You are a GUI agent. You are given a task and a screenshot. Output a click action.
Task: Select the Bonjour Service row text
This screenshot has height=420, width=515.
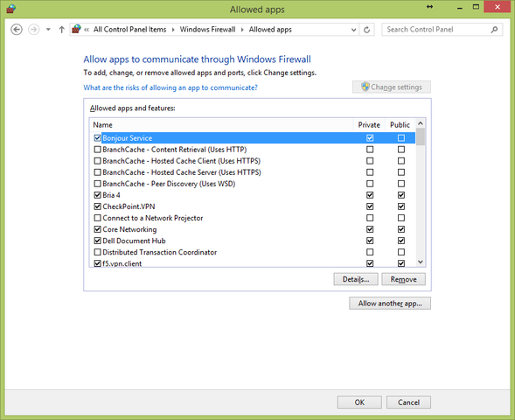127,138
